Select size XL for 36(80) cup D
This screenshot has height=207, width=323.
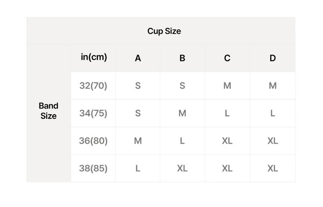click(272, 141)
